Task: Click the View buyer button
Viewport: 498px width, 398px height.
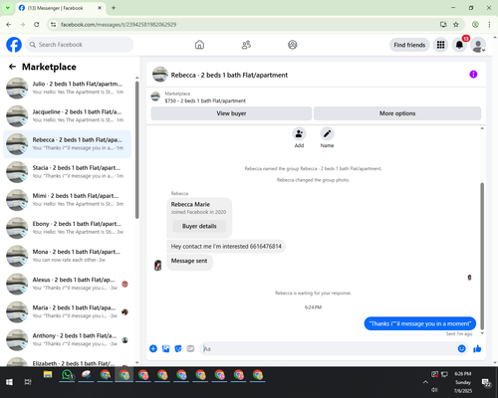Action: click(231, 113)
